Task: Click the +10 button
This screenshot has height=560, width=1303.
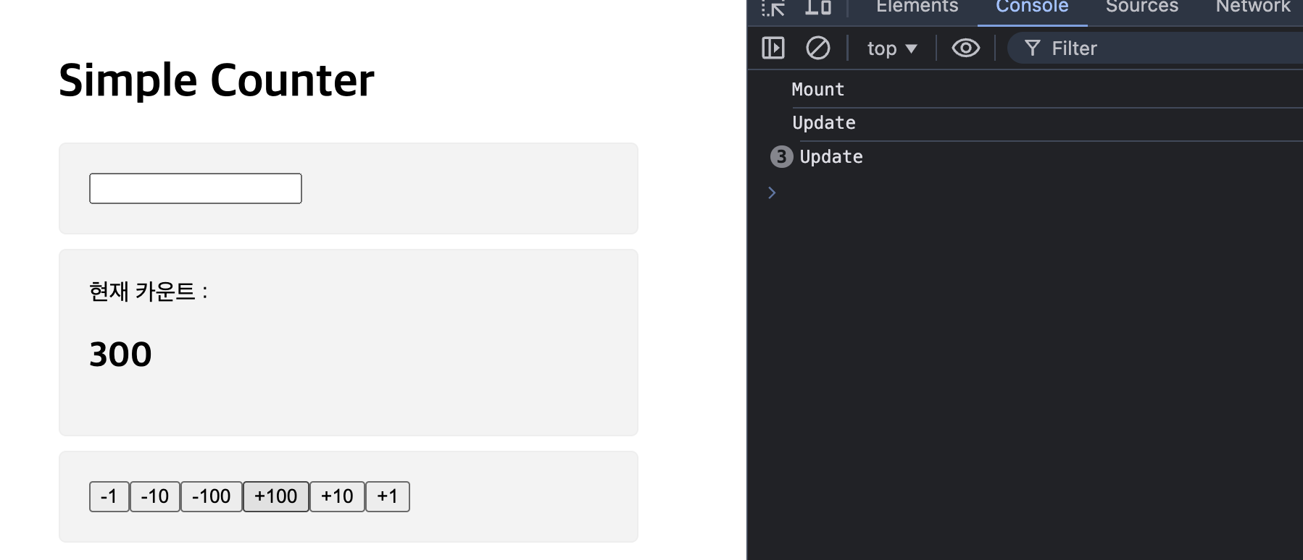Action: coord(337,496)
